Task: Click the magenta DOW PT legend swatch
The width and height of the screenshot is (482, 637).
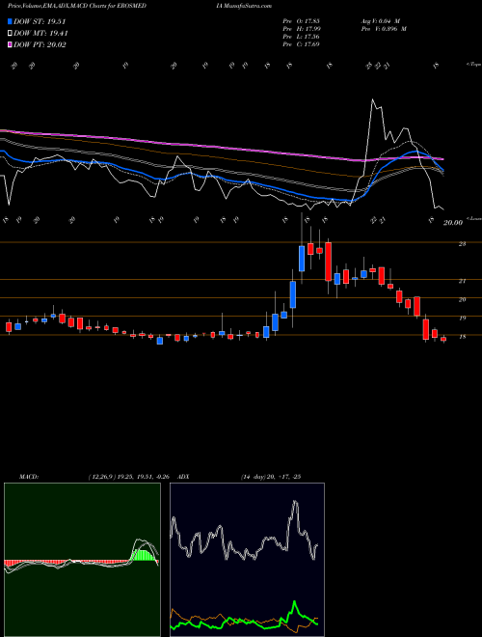Action: coord(10,44)
